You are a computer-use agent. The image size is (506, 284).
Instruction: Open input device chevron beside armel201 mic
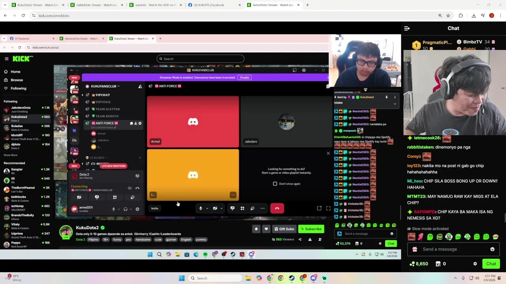pyautogui.click(x=119, y=209)
